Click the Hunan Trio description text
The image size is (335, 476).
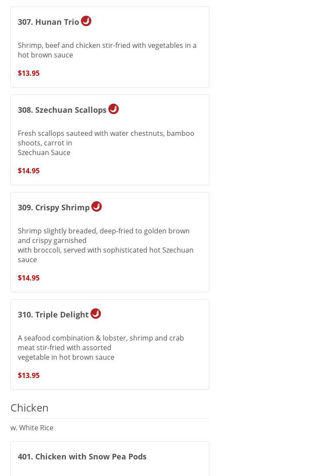click(x=107, y=50)
